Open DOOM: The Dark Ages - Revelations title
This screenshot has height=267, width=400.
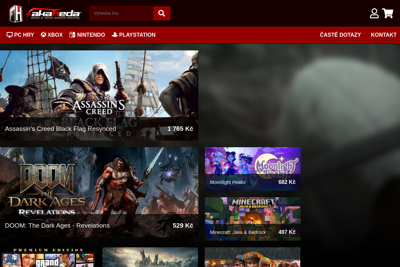click(x=57, y=226)
